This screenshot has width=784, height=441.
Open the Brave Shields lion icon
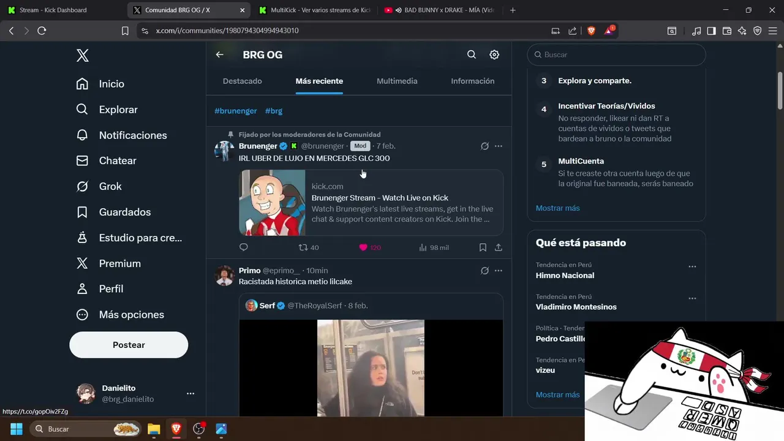click(x=591, y=31)
